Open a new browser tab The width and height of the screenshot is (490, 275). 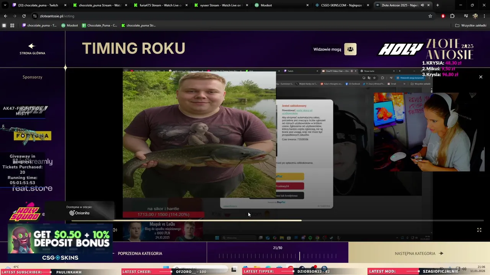click(x=438, y=5)
